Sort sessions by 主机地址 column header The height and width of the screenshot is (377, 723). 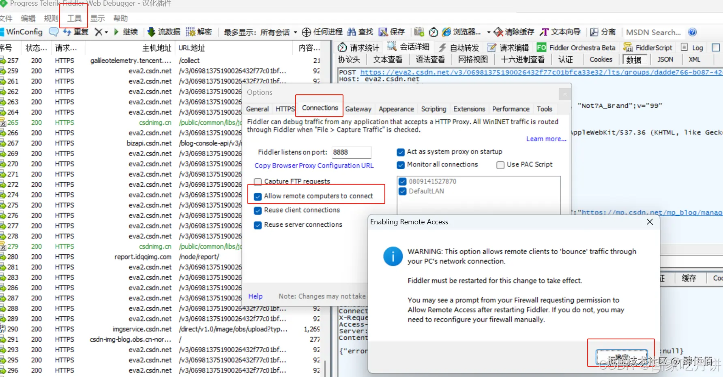point(130,48)
